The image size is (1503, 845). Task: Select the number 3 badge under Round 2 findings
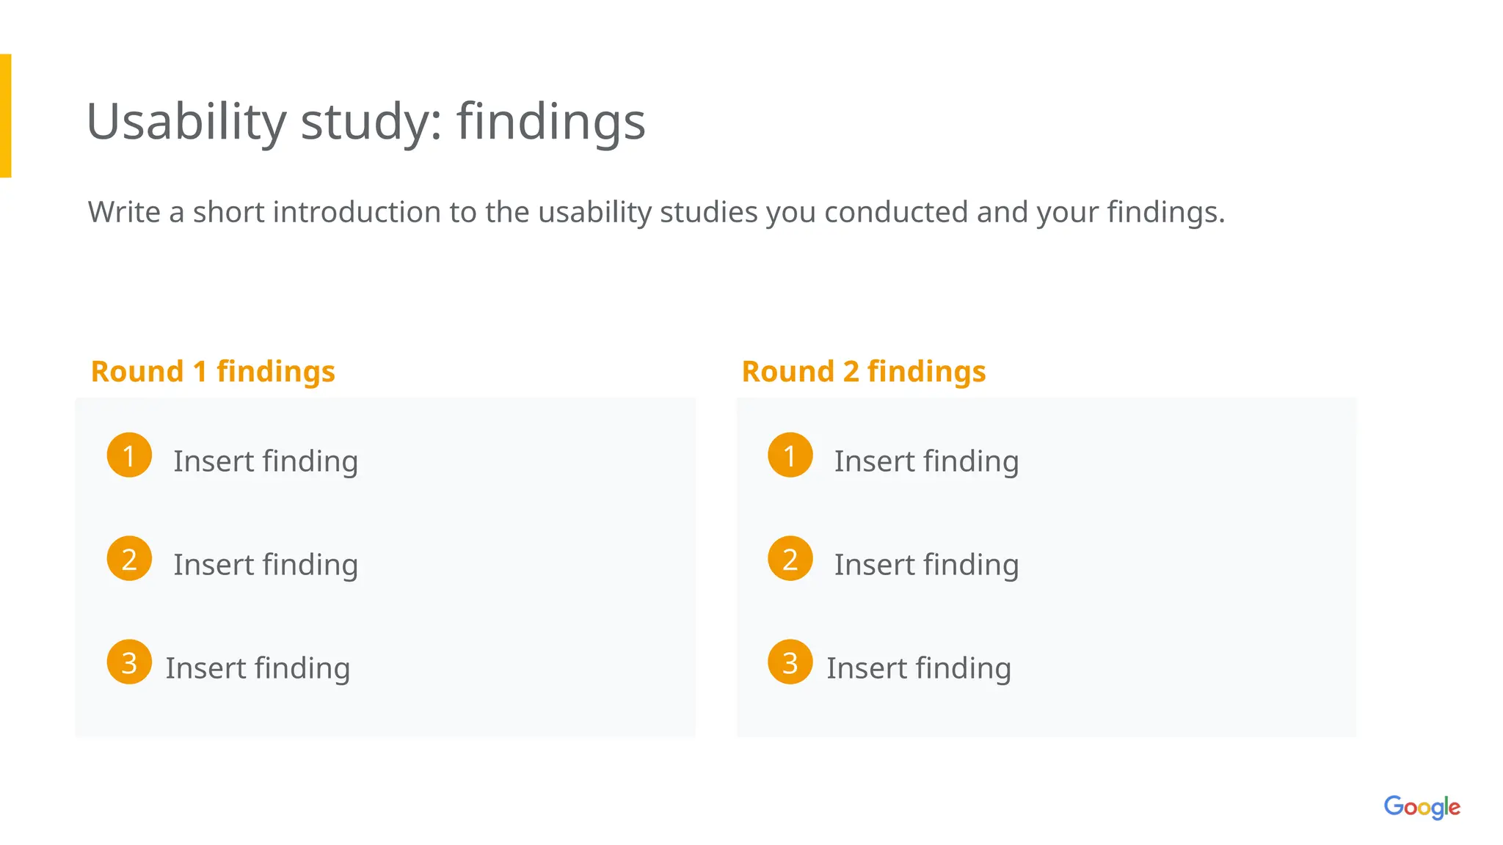[x=790, y=662]
